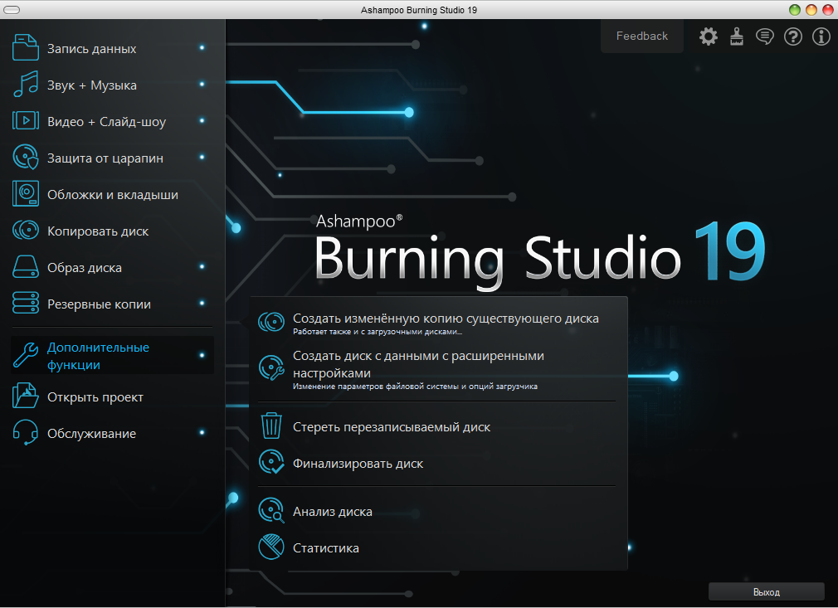The height and width of the screenshot is (608, 838).
Task: Click the trash bin icon for Стереть перезаписываемый диск
Action: pos(271,426)
